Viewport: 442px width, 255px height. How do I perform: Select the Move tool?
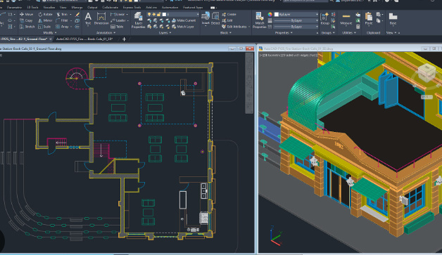26,14
